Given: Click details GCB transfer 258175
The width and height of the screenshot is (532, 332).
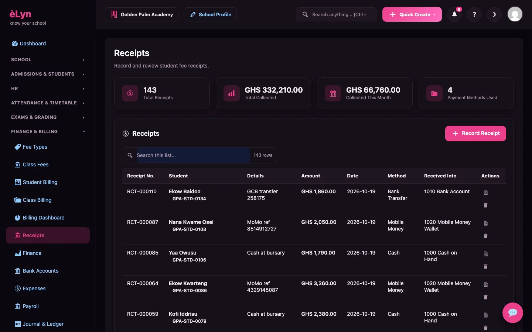Looking at the screenshot, I should (x=262, y=195).
